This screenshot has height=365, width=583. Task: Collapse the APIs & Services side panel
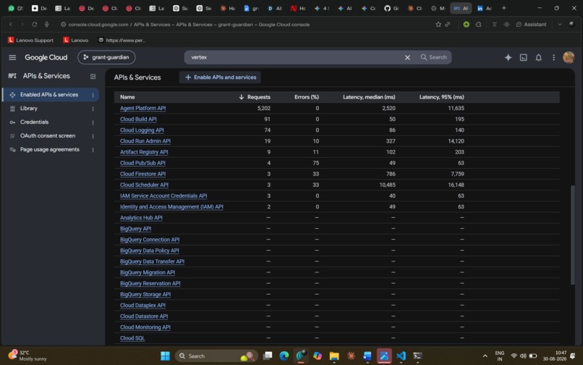click(x=93, y=76)
